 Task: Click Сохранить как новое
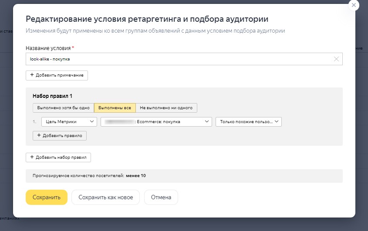tap(105, 197)
